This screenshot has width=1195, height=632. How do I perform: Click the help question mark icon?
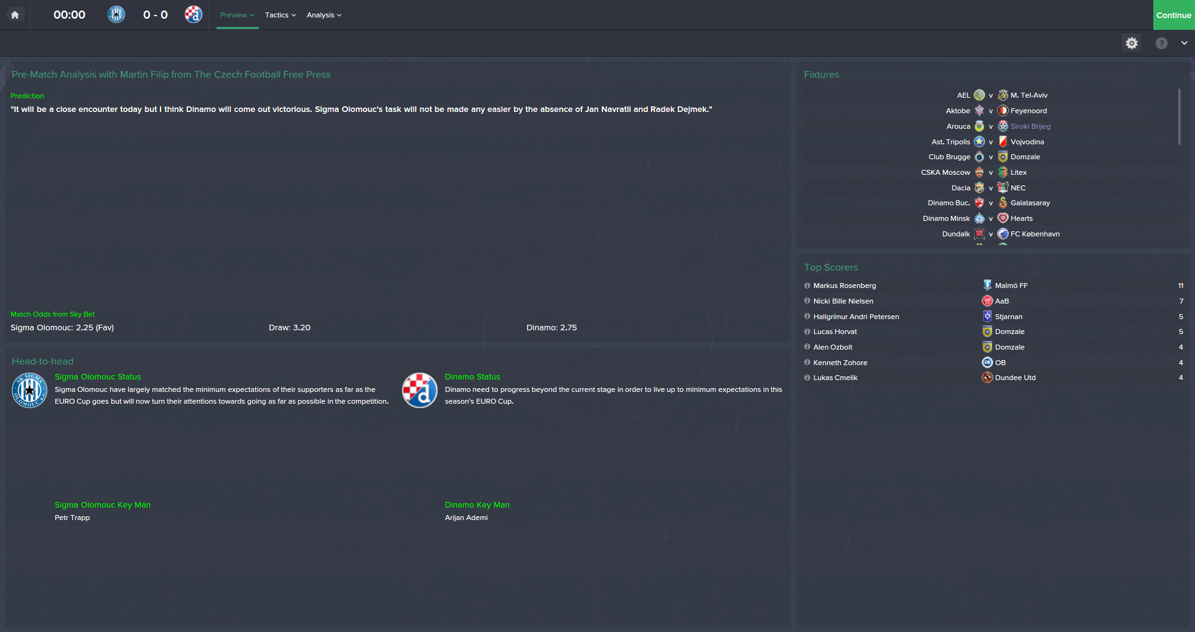(x=1161, y=43)
